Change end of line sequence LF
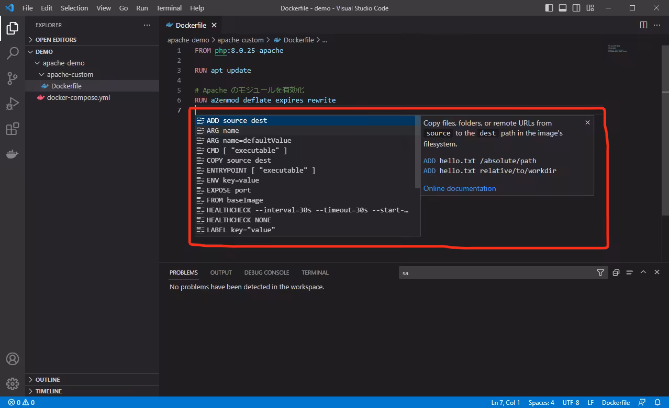The image size is (669, 408). pos(590,403)
